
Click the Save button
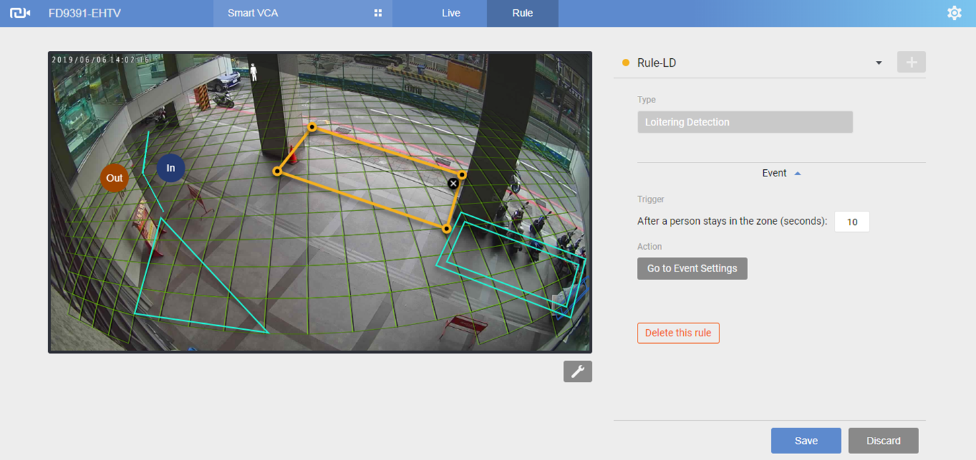(806, 441)
